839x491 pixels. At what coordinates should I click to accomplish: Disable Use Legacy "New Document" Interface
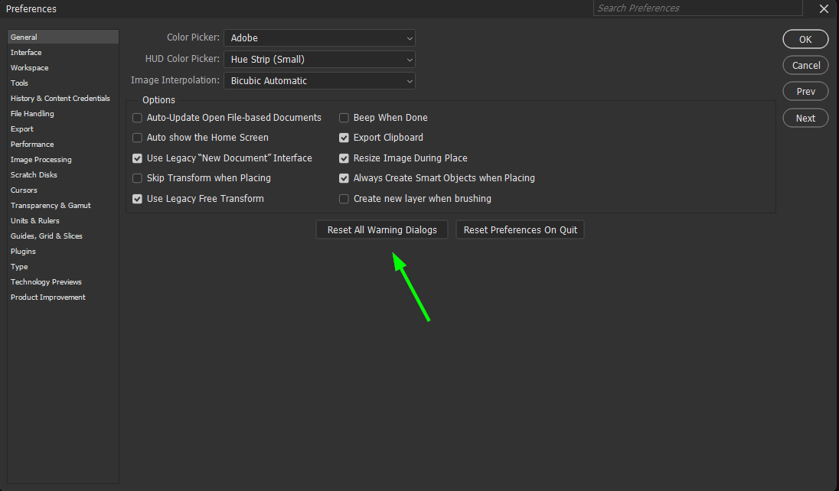click(137, 158)
